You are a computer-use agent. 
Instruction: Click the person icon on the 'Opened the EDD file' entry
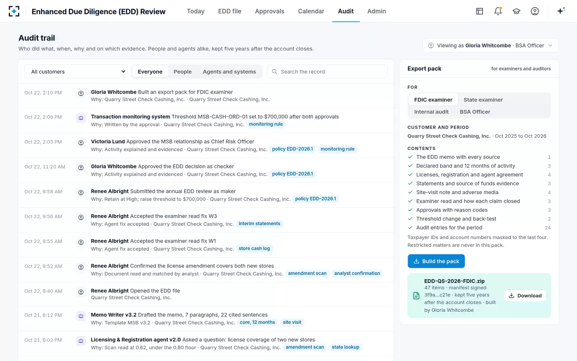[81, 292]
